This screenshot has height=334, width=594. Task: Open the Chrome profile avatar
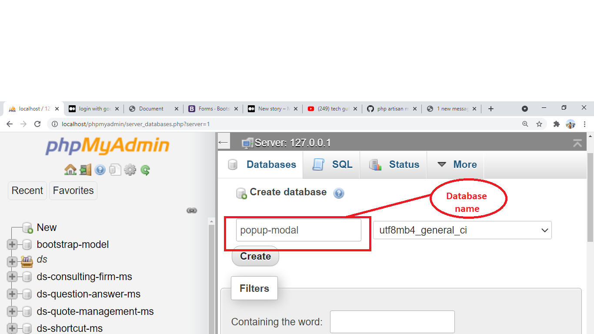coord(571,124)
